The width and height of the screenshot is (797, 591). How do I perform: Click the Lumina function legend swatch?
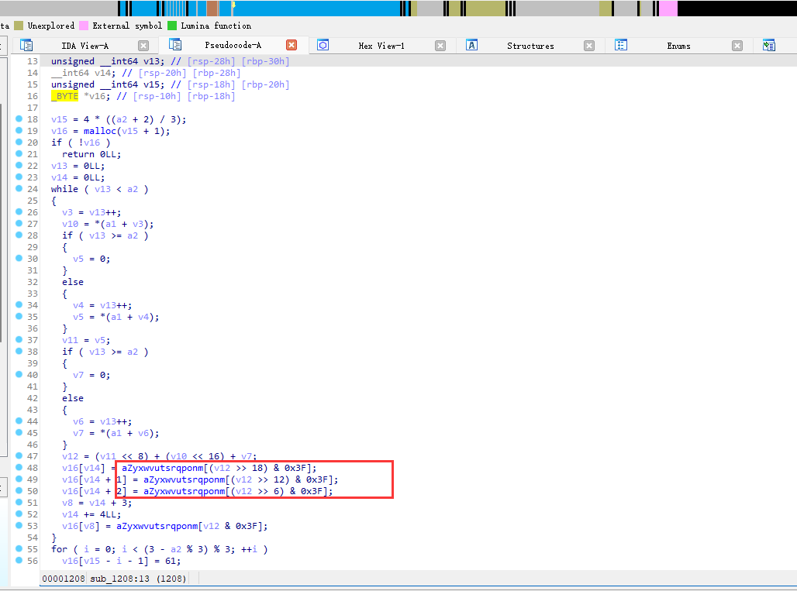[172, 26]
